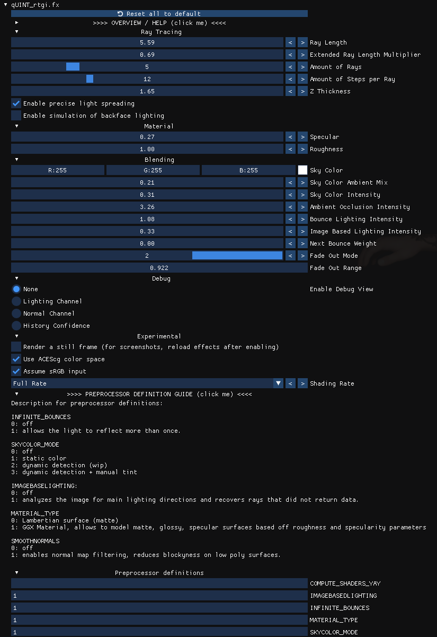This screenshot has width=437, height=637.
Task: Decrease Specular value with left arrow
Action: coord(290,137)
